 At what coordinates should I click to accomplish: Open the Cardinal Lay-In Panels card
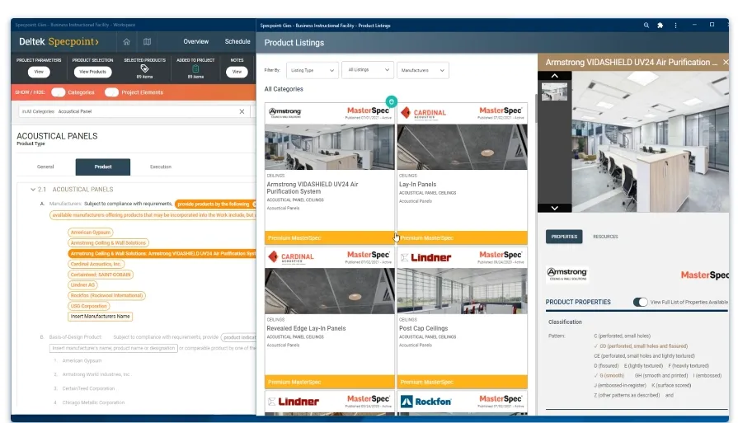(x=463, y=173)
